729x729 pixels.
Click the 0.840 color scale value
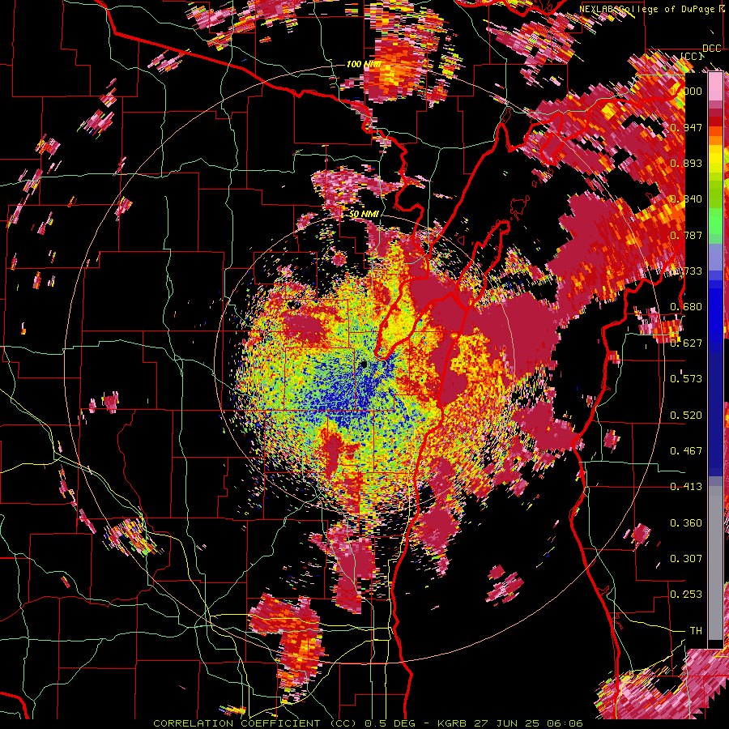click(x=686, y=198)
